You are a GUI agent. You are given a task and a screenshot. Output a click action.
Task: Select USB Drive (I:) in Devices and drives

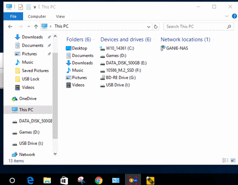tap(115, 85)
